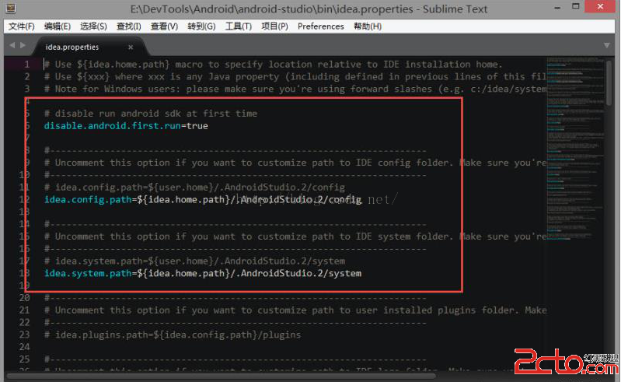The image size is (621, 382).
Task: Click the '# Use ${idea.home.path} macro' comment line
Action: [274, 65]
